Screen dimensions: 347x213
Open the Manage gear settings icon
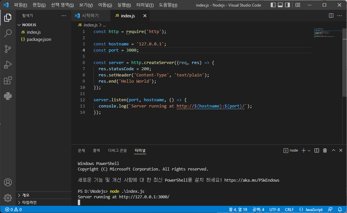(x=8, y=198)
